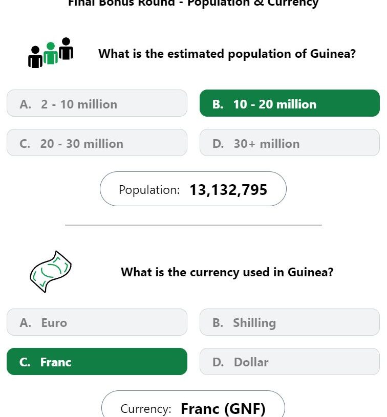Pick the Shilling currency answer
Screen dimensions: 387x417
coord(290,322)
